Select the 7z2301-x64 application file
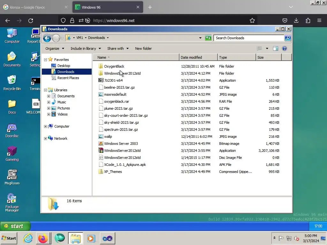327x245 pixels. [x=113, y=80]
